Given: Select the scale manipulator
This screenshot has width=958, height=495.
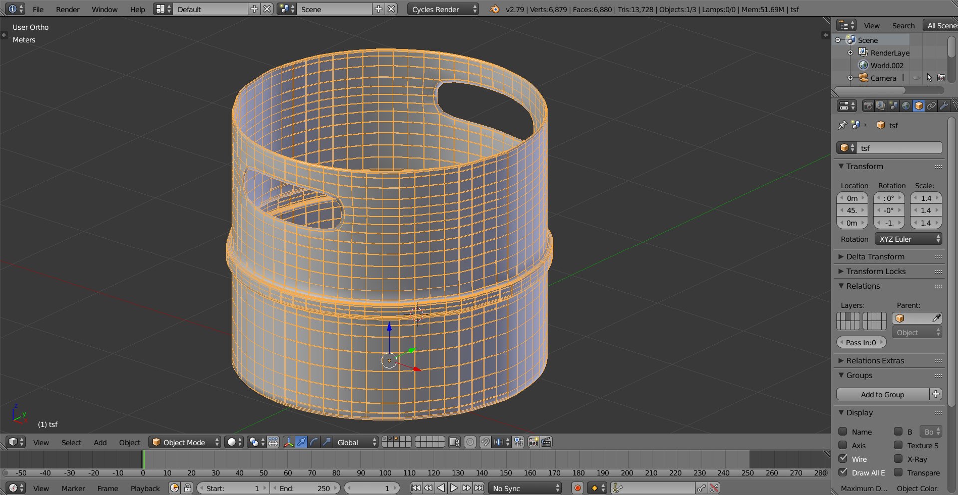Looking at the screenshot, I should 326,442.
